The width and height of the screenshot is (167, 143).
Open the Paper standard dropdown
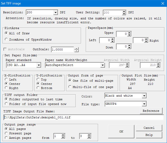coord(39,65)
